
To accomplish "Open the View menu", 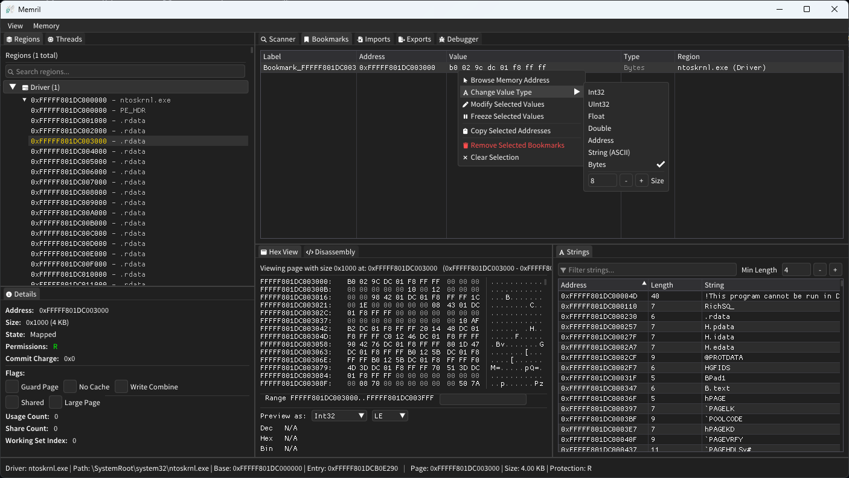I will click(15, 26).
